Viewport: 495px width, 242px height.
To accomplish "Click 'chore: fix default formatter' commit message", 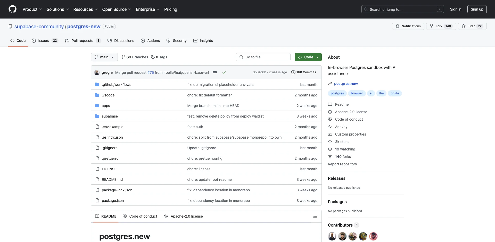I will tap(210, 95).
